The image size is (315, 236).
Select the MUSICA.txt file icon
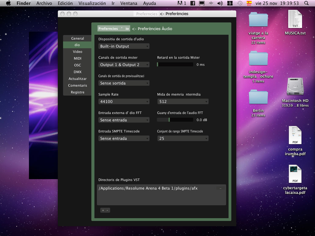pos(295,19)
